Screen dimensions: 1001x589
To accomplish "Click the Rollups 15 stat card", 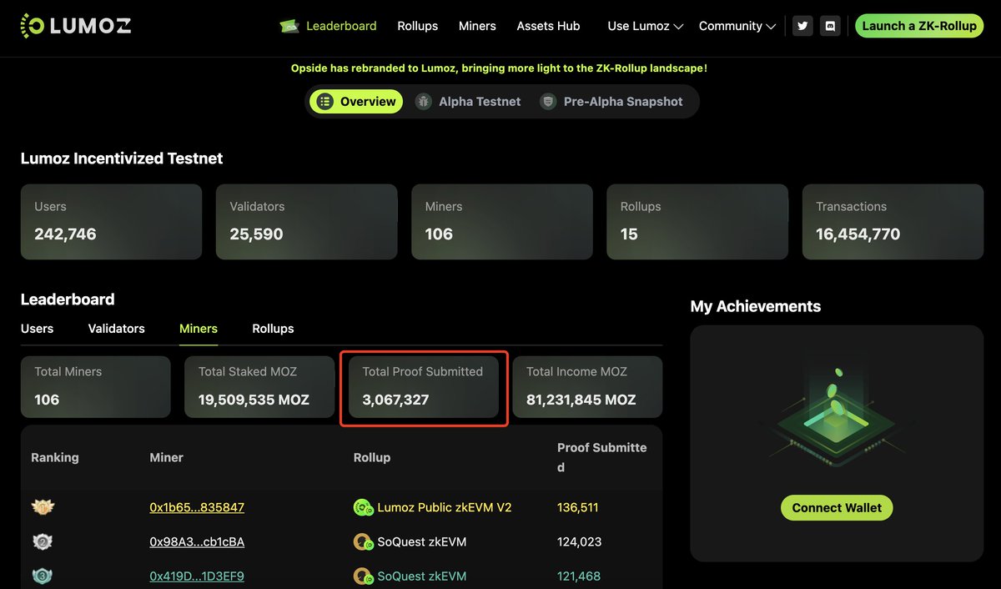I will click(697, 222).
